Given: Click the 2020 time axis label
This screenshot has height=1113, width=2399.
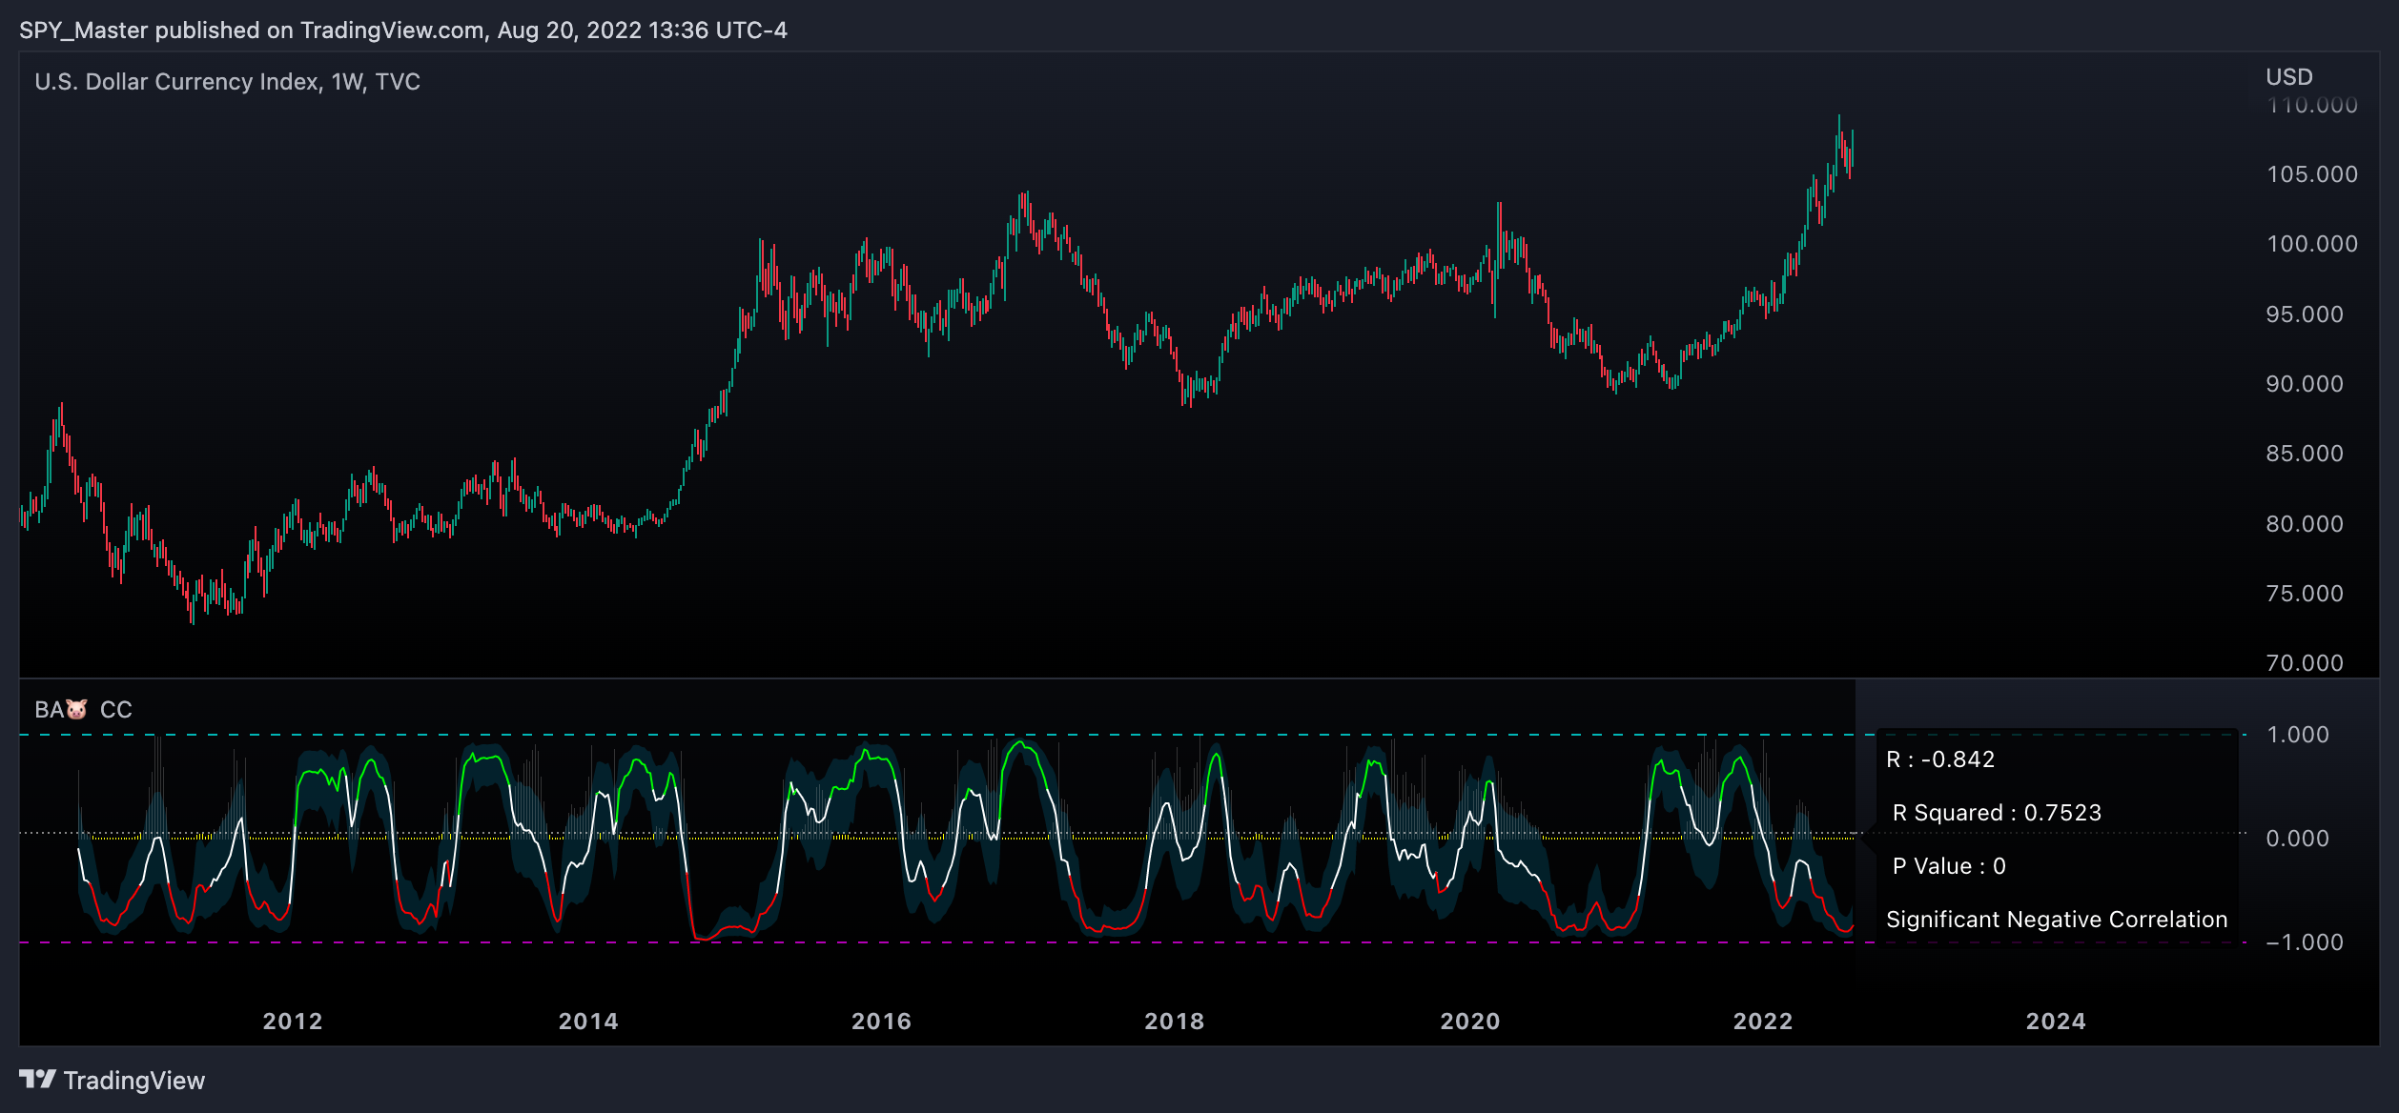Looking at the screenshot, I should click(x=1470, y=1022).
